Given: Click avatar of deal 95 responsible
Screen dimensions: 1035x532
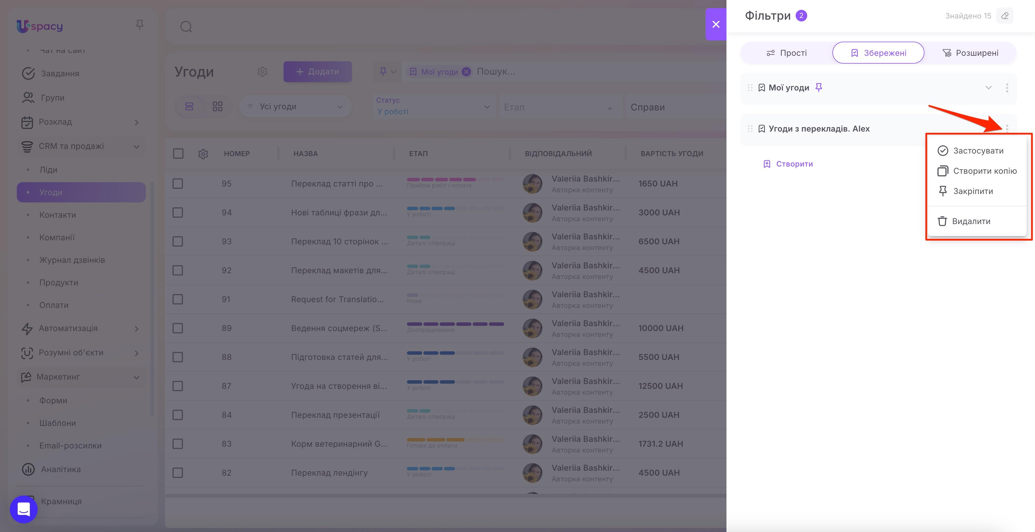Looking at the screenshot, I should pos(532,184).
